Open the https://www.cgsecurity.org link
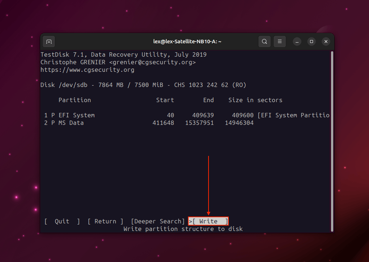The image size is (369, 262). tap(87, 70)
